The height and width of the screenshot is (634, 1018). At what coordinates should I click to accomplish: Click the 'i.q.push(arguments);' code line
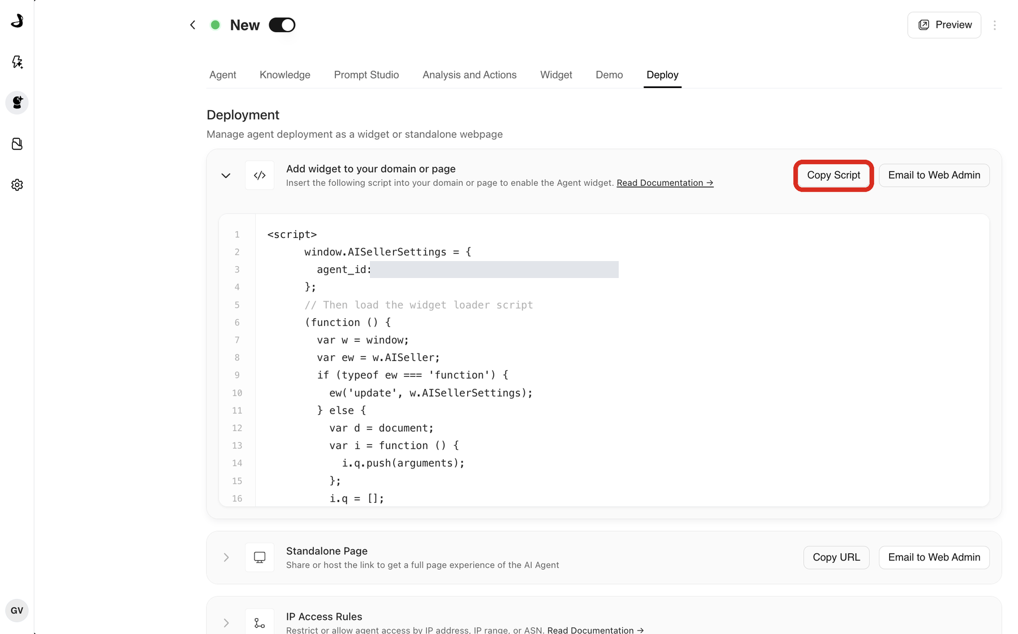403,463
